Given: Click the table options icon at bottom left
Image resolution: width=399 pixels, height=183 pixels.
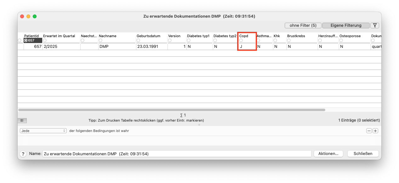Looking at the screenshot, I should pyautogui.click(x=22, y=120).
